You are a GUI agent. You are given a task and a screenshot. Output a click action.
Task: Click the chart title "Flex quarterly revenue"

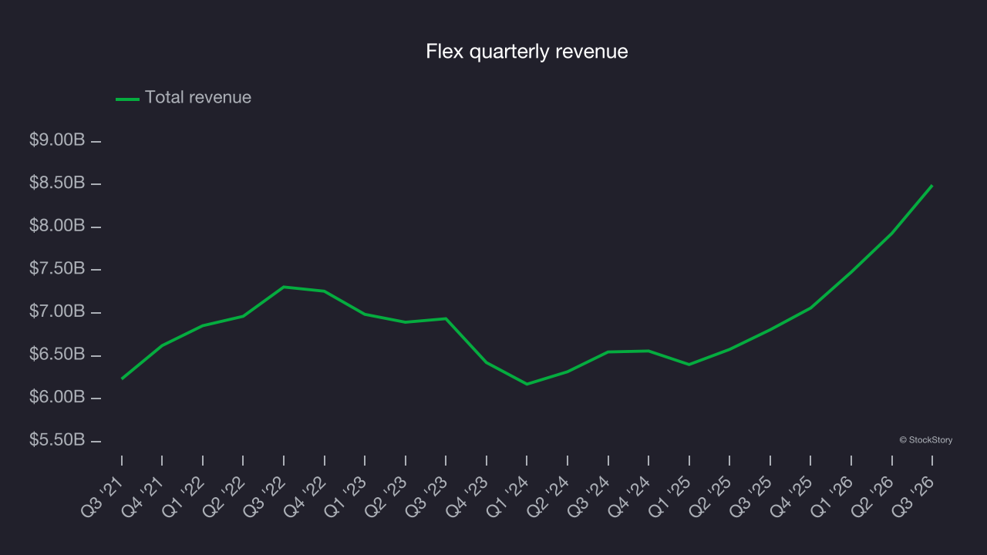[527, 52]
